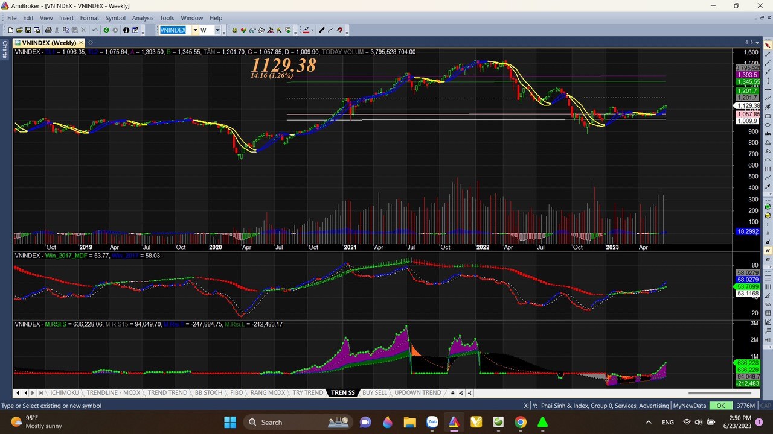The image size is (773, 434).
Task: Jump to last sheet tab arrow
Action: tap(41, 392)
